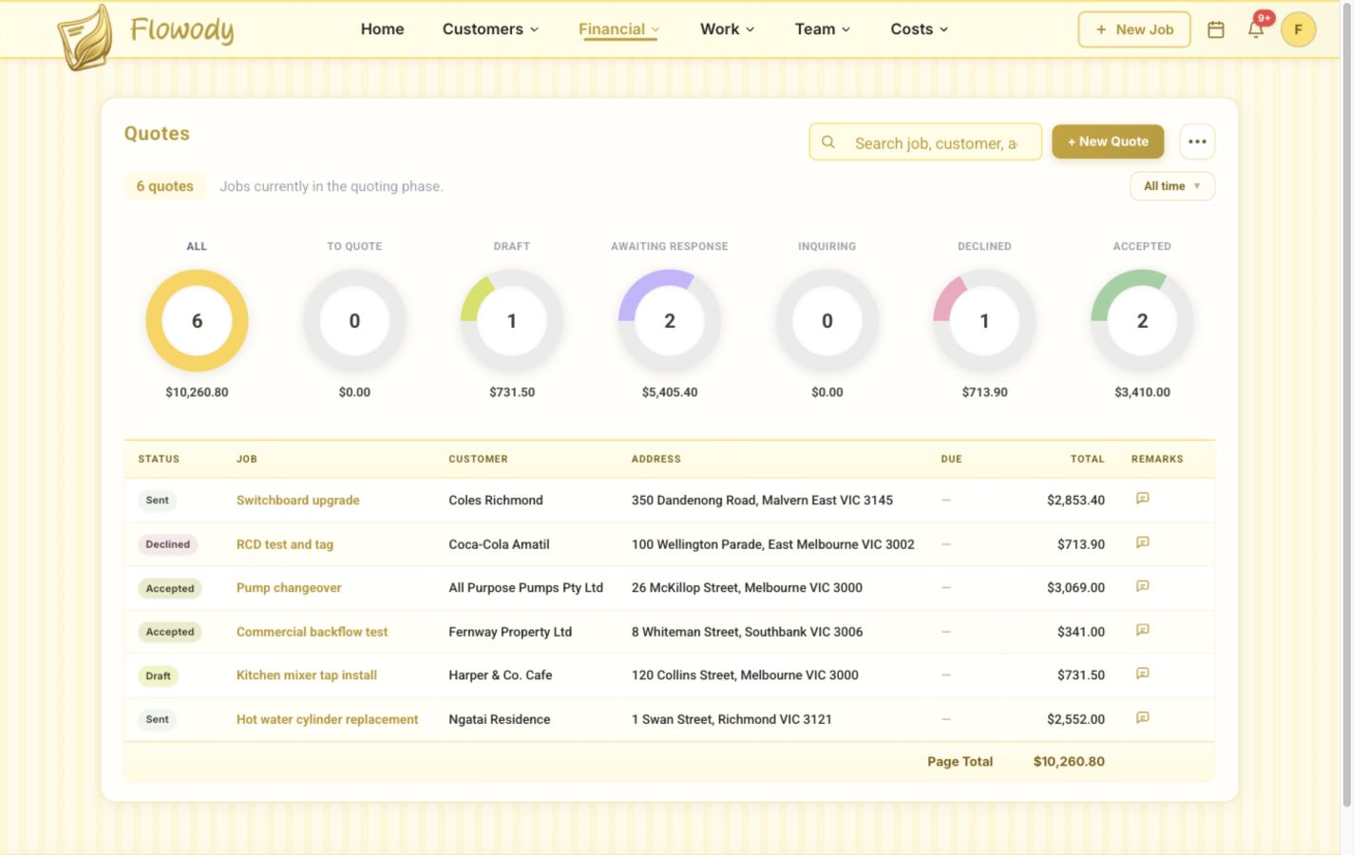This screenshot has height=855, width=1368.
Task: Click the Declined status badge
Action: click(167, 544)
